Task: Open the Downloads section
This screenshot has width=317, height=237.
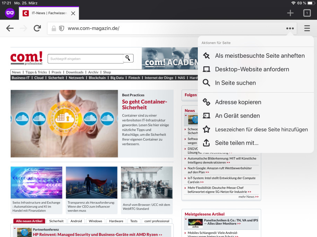Action: tap(74, 72)
